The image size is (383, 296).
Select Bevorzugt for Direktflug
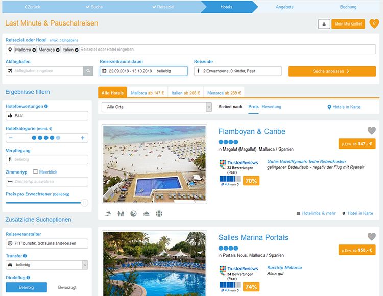click(x=67, y=287)
